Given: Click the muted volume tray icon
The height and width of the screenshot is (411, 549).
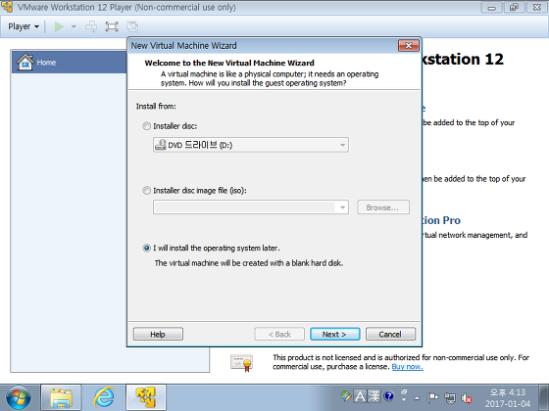Looking at the screenshot, I should (x=467, y=397).
